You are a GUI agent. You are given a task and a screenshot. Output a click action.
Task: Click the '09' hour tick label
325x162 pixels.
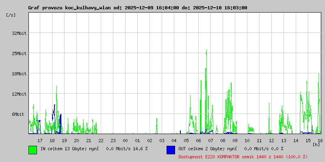click(235, 141)
